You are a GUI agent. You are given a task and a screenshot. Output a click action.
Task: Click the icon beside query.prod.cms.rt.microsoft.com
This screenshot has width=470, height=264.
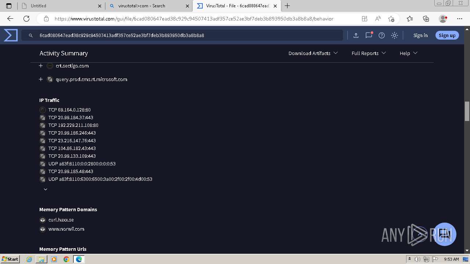pyautogui.click(x=50, y=79)
